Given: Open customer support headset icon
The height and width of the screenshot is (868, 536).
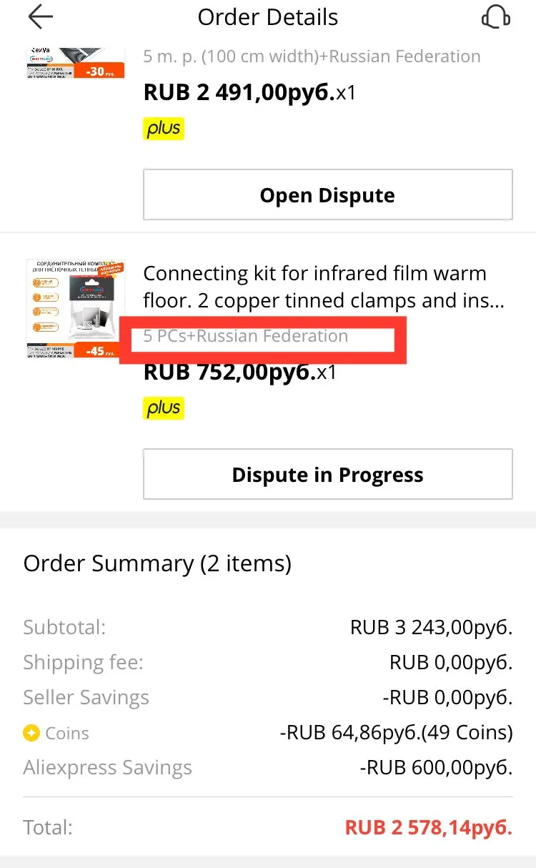Looking at the screenshot, I should pyautogui.click(x=496, y=17).
